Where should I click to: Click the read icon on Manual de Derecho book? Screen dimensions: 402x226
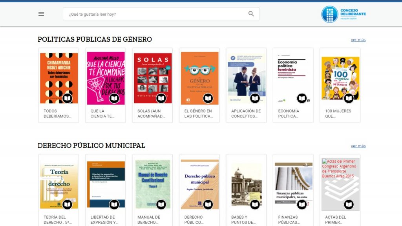pyautogui.click(x=161, y=204)
